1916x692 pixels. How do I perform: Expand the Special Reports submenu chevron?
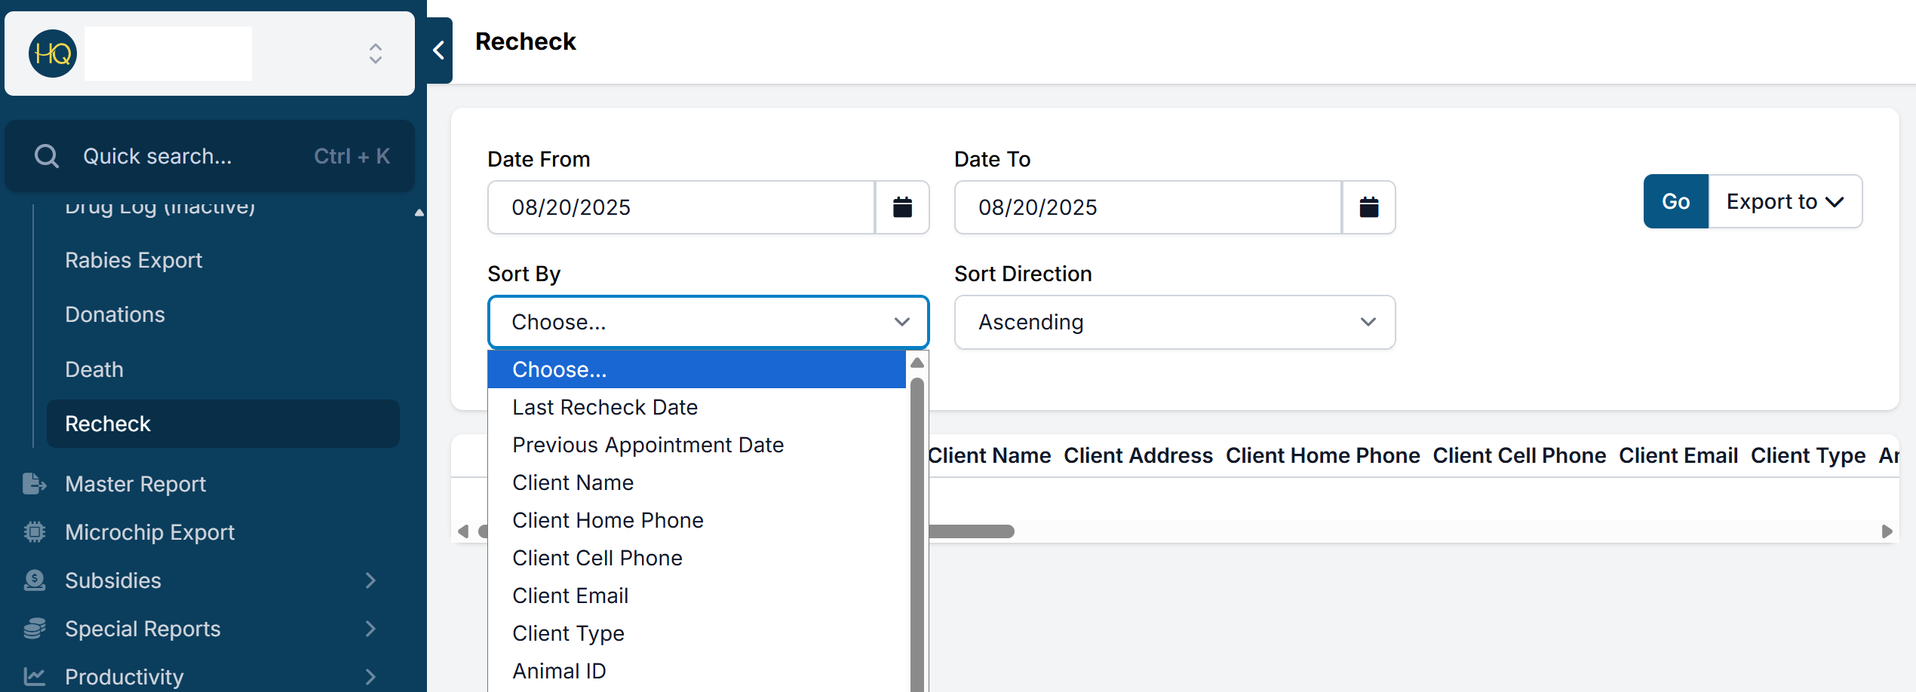coord(370,629)
